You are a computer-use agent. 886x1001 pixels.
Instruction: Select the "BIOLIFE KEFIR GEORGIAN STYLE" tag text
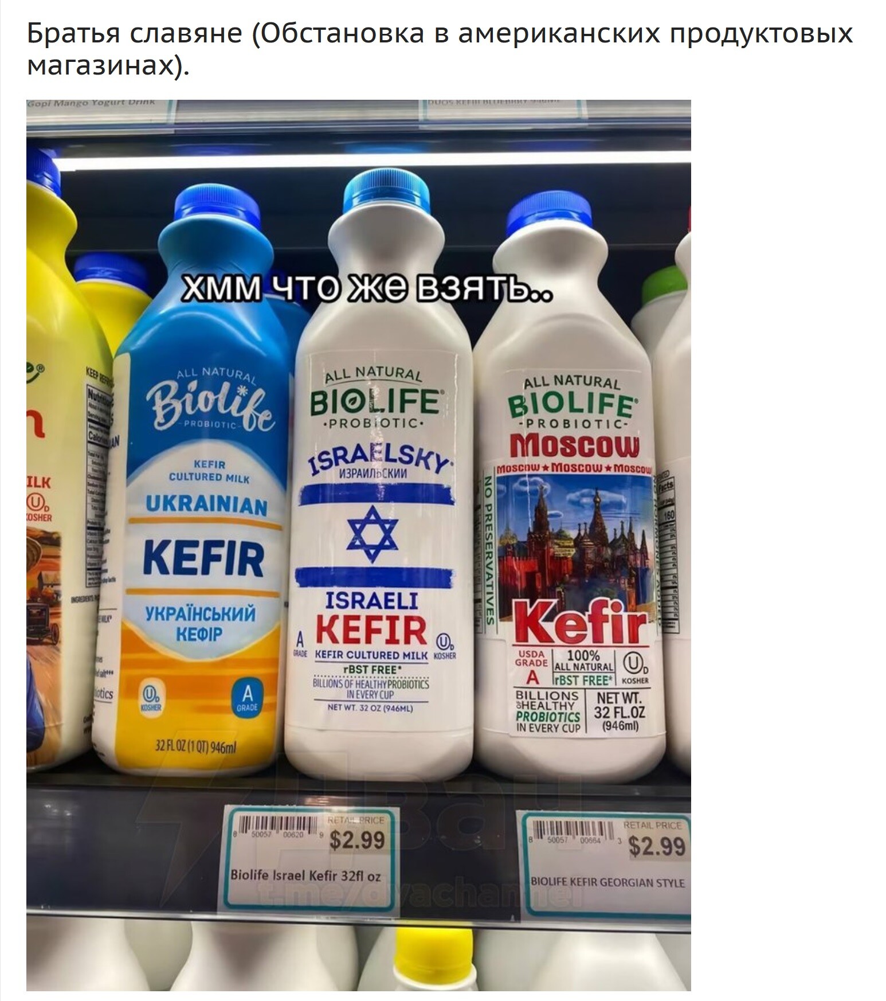click(x=607, y=882)
